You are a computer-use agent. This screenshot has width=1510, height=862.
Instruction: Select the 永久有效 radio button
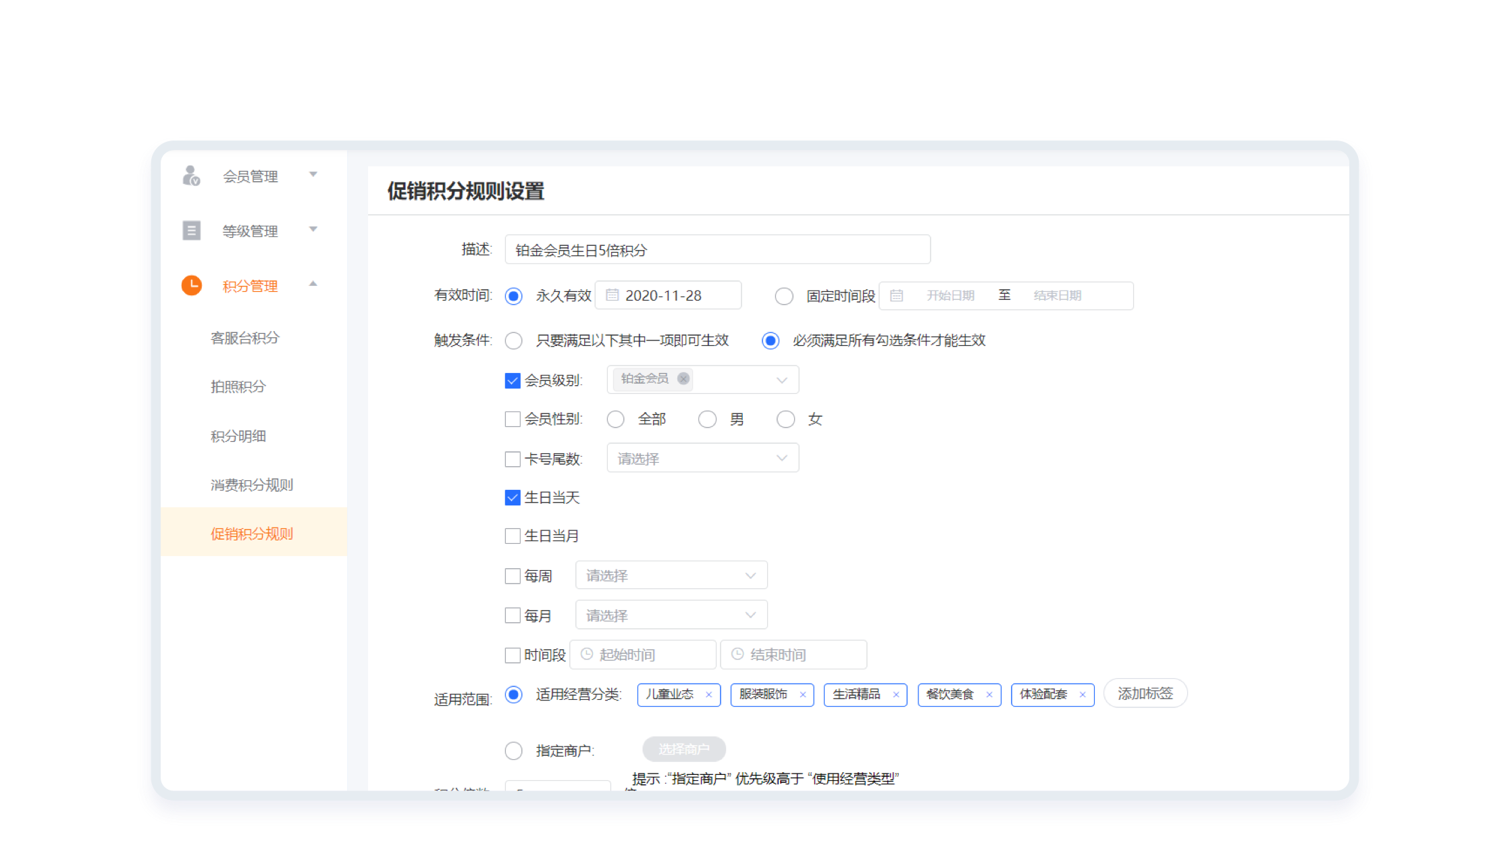[514, 296]
